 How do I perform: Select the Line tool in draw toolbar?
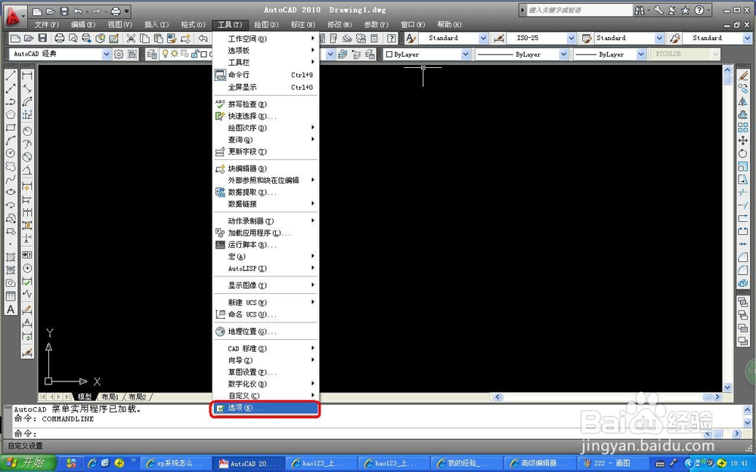[x=11, y=75]
